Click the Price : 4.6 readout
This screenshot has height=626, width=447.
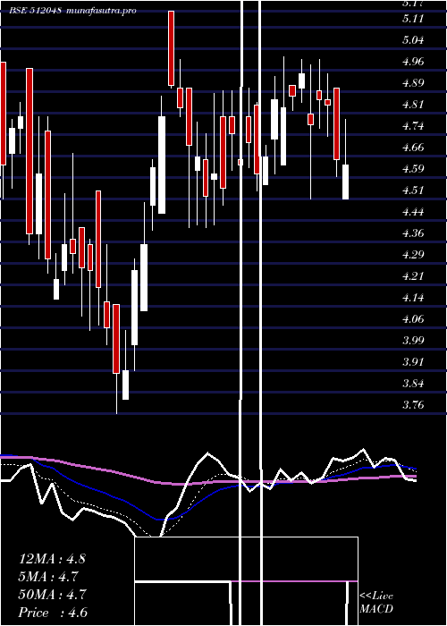pyautogui.click(x=53, y=613)
